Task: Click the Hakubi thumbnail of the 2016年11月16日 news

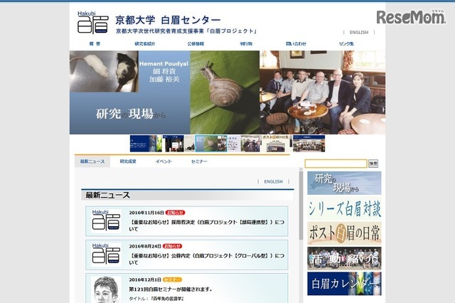Action: click(x=106, y=221)
